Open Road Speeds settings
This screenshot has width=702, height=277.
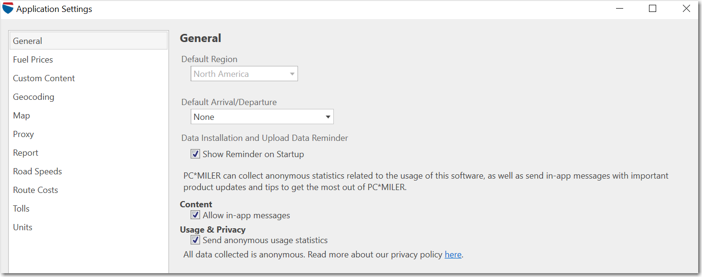[37, 171]
